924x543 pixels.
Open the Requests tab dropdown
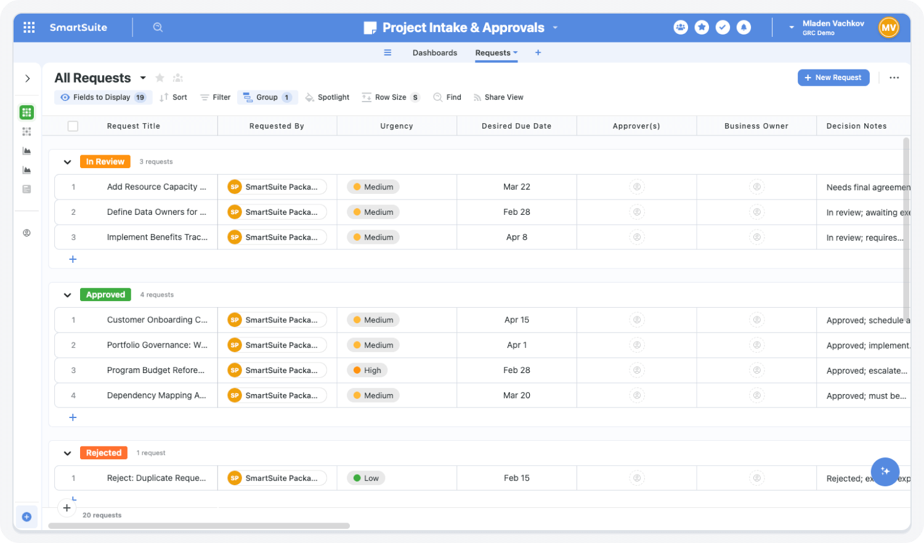pyautogui.click(x=516, y=53)
